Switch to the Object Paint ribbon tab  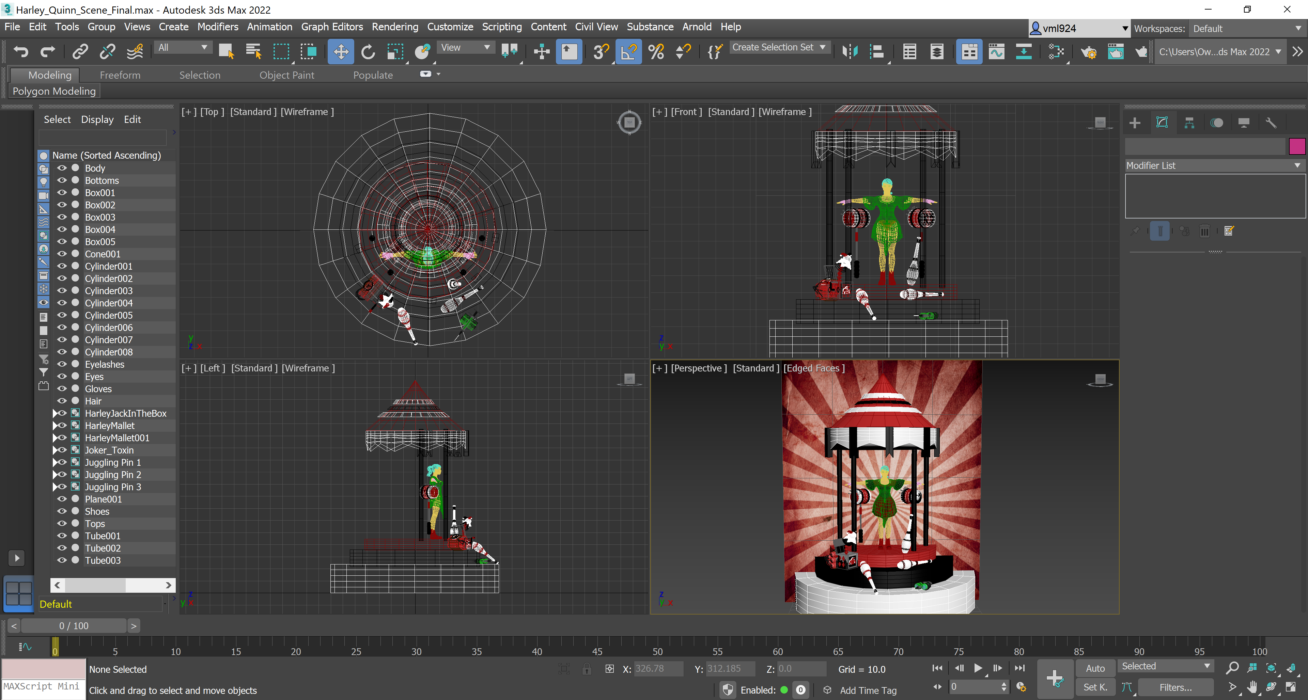click(286, 75)
